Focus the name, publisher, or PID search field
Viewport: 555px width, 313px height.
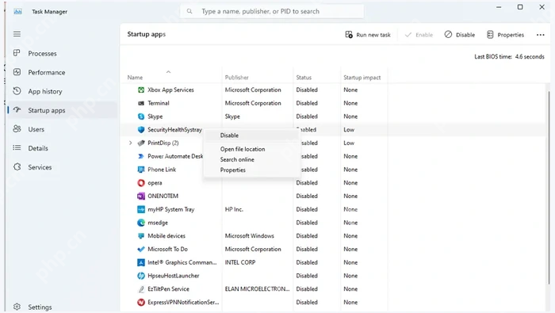pos(272,11)
